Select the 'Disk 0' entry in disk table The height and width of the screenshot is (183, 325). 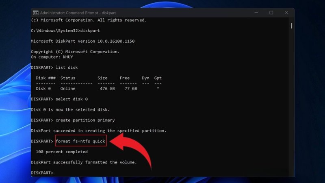(43, 88)
